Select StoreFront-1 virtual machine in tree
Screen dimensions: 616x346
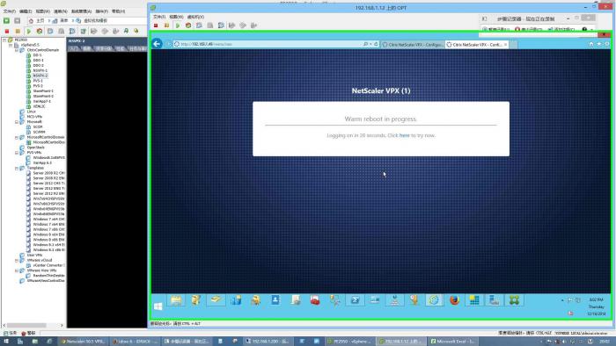click(43, 91)
